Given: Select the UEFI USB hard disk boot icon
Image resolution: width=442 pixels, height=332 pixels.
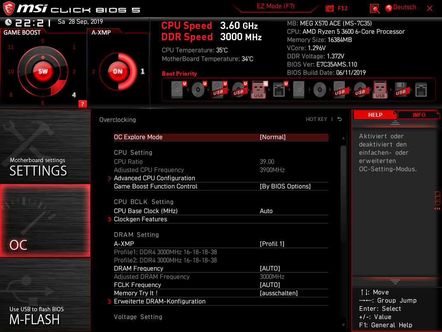Looking at the screenshot, I should [x=219, y=90].
